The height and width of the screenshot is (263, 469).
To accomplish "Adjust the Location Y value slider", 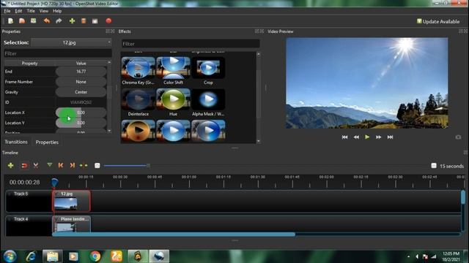I will 81,123.
